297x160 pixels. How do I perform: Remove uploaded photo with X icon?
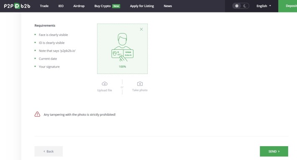(141, 29)
